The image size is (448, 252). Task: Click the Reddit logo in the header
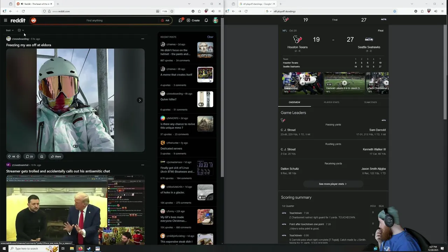pyautogui.click(x=18, y=20)
